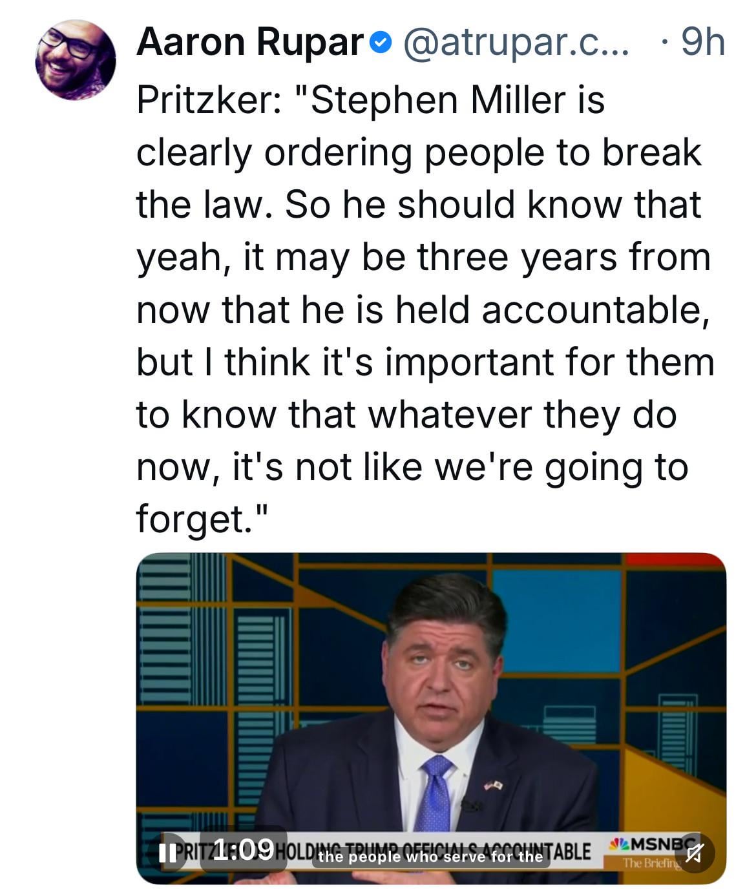
Task: Open the post's 9h timestamp
Action: pyautogui.click(x=703, y=43)
